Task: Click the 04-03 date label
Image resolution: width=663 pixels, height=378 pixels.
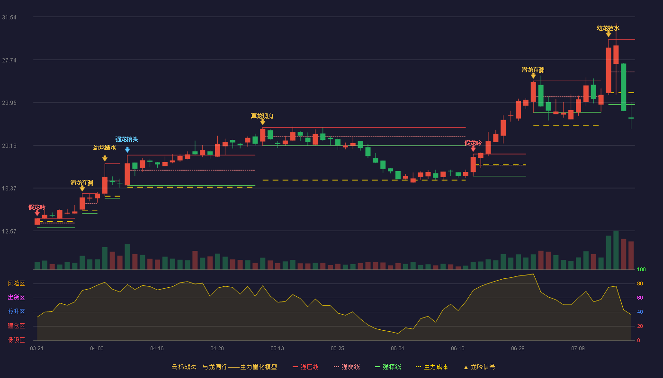Action: tap(97, 348)
